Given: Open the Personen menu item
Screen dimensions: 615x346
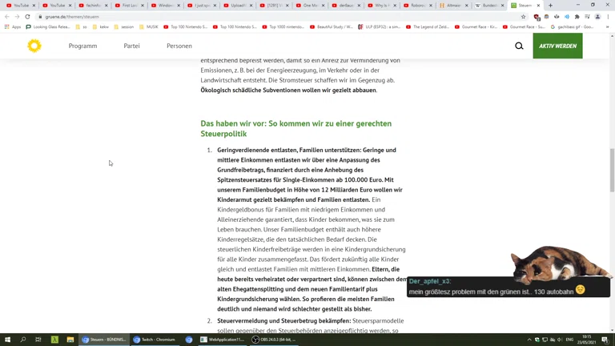Looking at the screenshot, I should (x=179, y=46).
